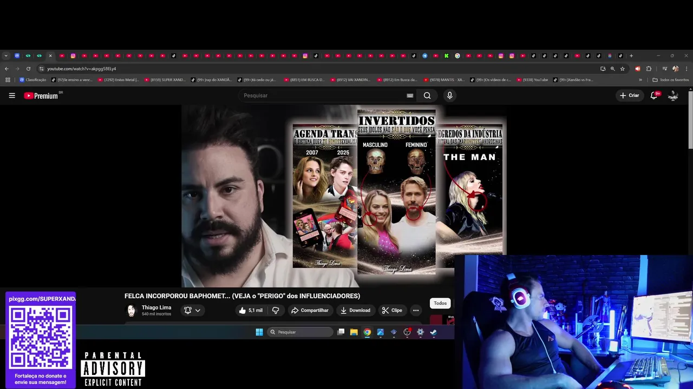Screen dimensions: 693x389
Task: Click the YouTube search magnifier button
Action: (x=427, y=96)
